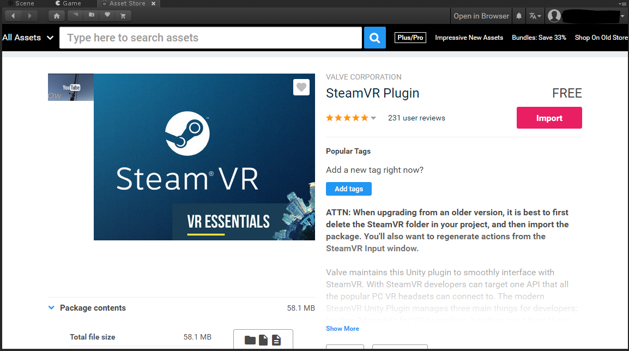The width and height of the screenshot is (629, 351).
Task: Open dropdown arrow beside the account name
Action: pos(622,16)
